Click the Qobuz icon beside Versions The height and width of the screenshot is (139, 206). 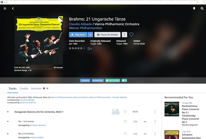pos(44,88)
